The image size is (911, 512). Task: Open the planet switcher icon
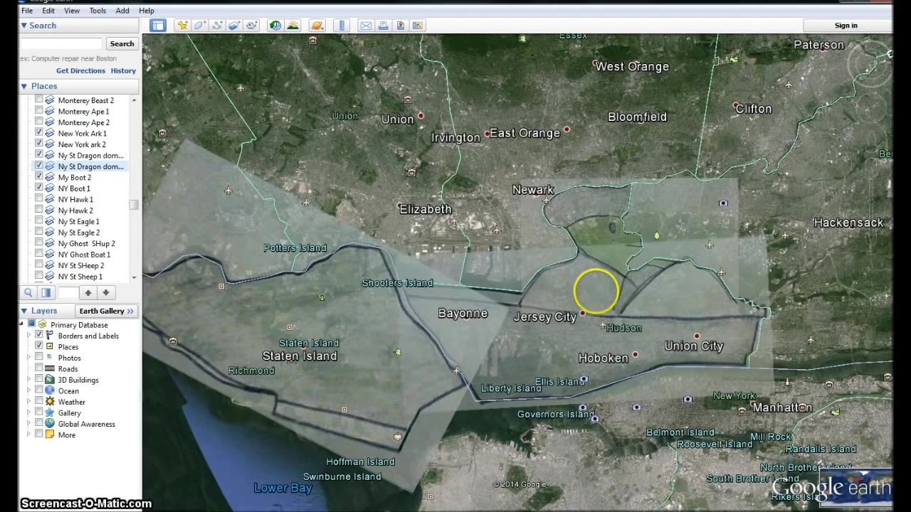pos(317,26)
